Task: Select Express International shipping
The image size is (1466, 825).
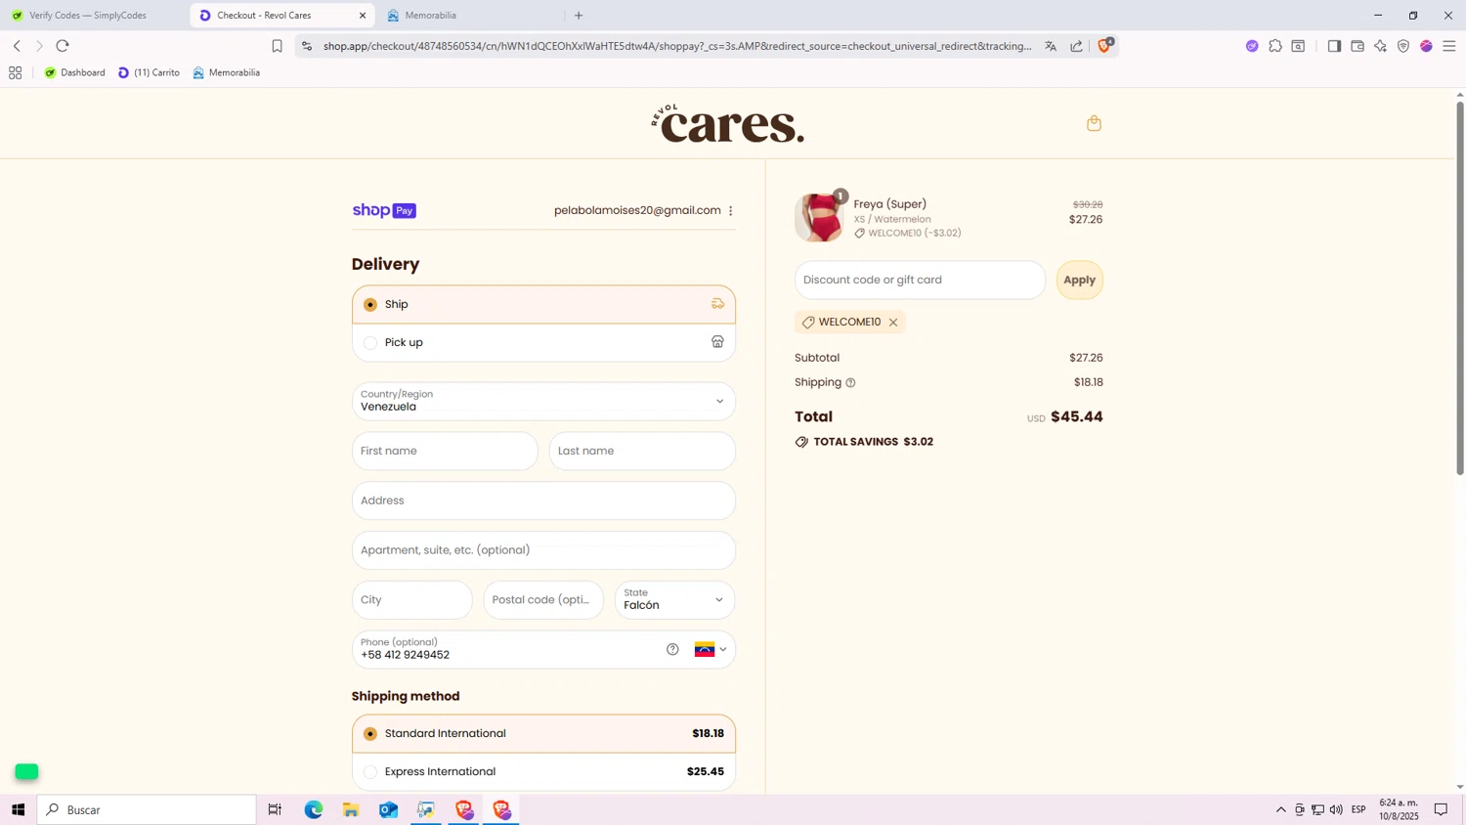Action: 543,772
